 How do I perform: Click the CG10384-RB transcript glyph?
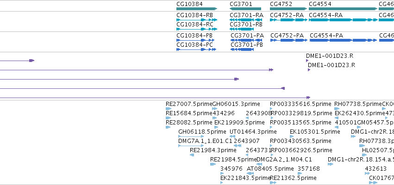click(x=196, y=20)
